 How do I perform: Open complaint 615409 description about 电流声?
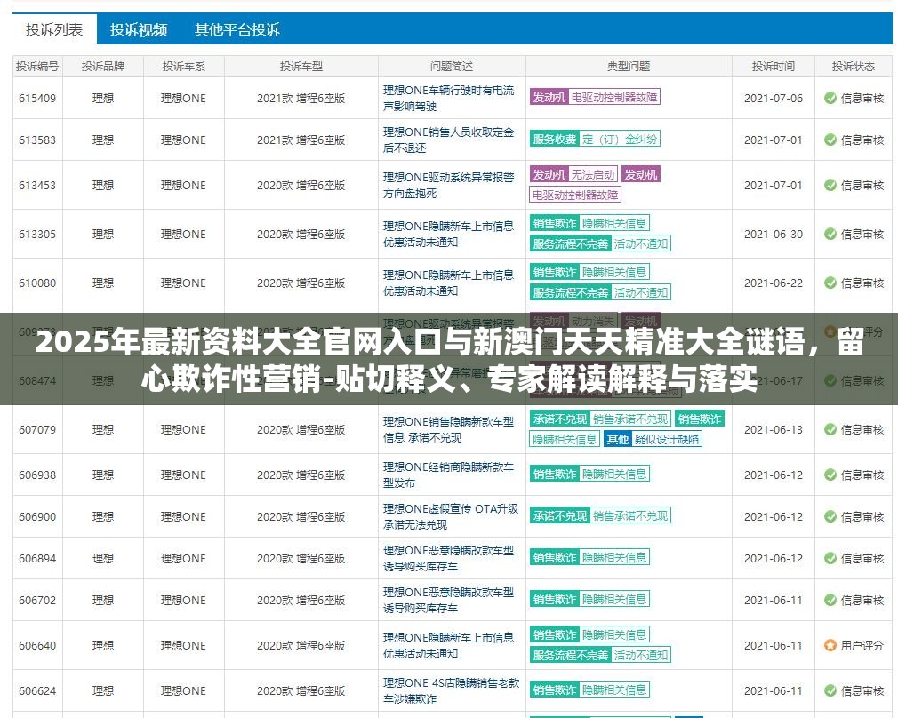point(448,98)
